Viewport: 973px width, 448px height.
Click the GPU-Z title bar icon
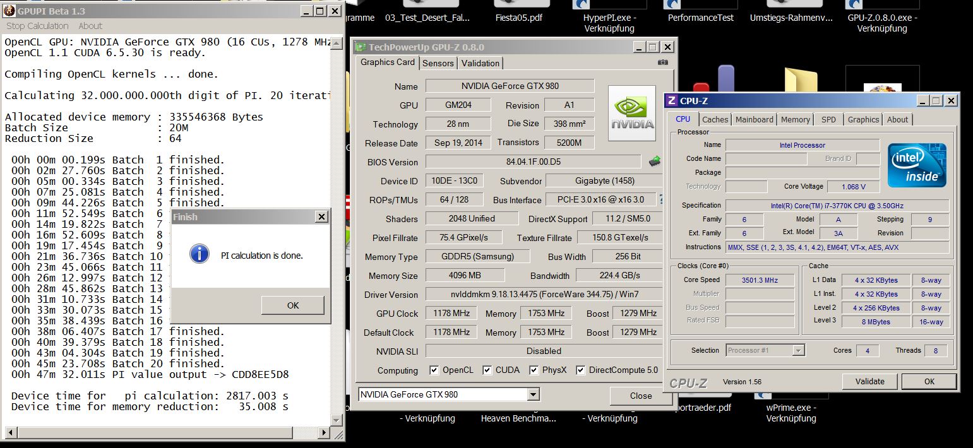tap(361, 47)
